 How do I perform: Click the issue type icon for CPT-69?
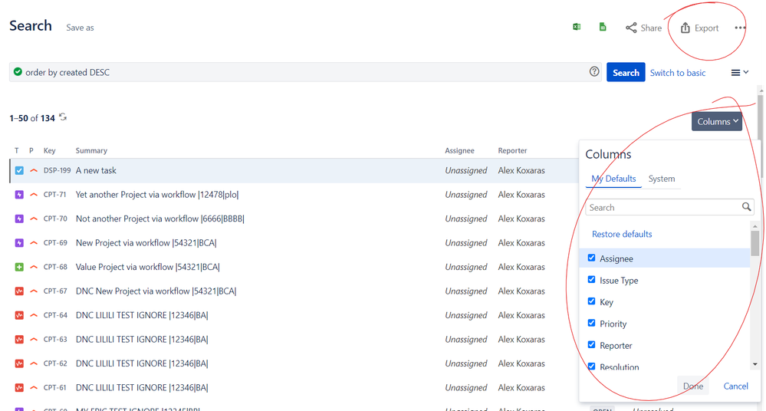19,243
